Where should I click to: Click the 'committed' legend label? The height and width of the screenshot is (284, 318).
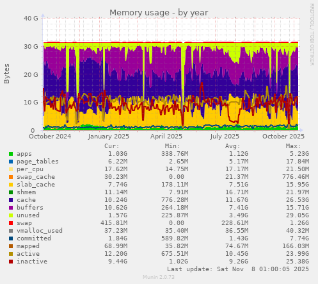[34, 238]
